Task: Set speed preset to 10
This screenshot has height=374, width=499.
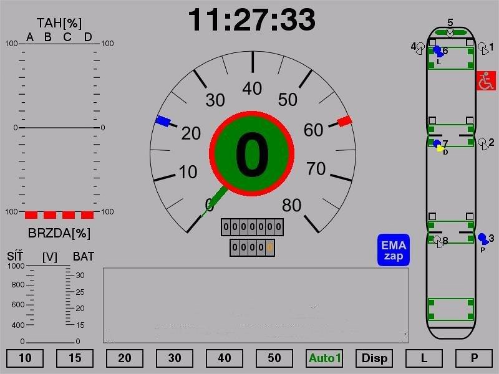Action: point(25,358)
